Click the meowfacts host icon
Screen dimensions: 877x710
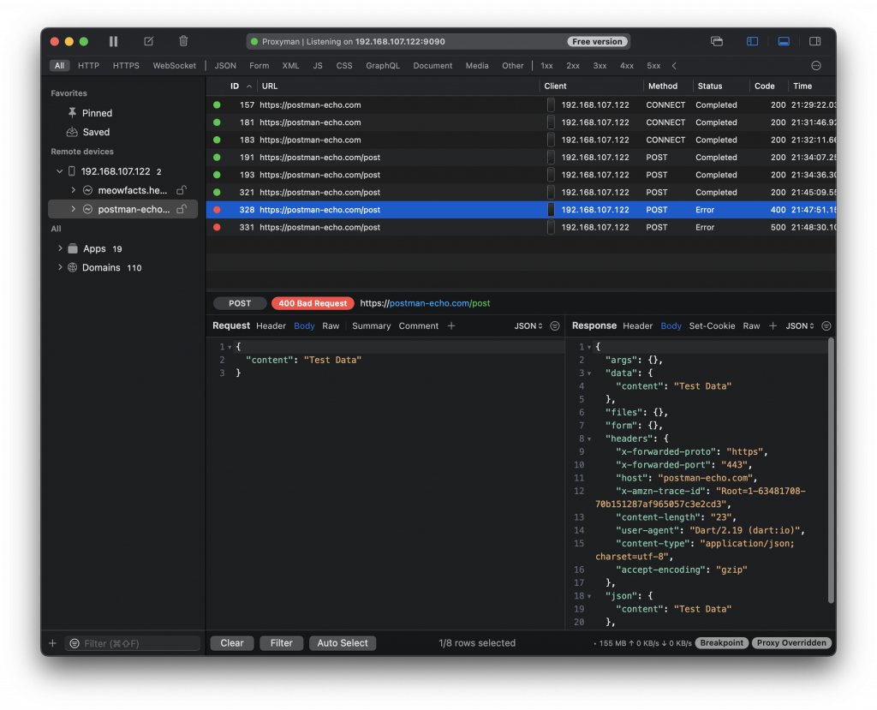[x=88, y=190]
